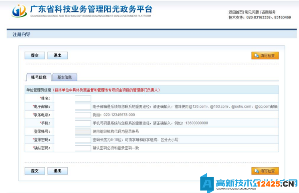The image size is (299, 193).
Task: Open the 咨询服务 link
Action: [268, 12]
